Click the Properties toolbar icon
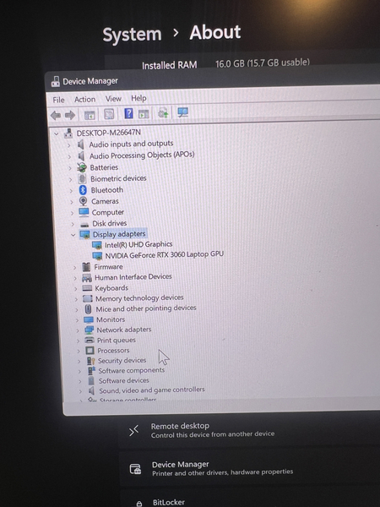The height and width of the screenshot is (507, 380). [x=109, y=114]
